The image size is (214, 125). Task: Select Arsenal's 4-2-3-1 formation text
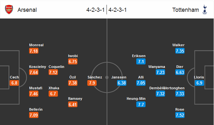point(95,10)
